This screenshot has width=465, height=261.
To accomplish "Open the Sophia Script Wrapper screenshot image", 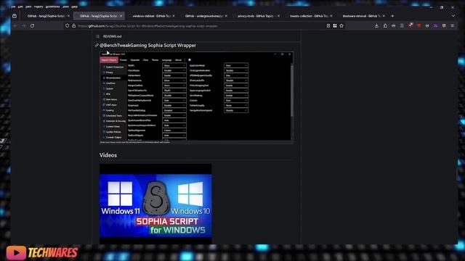I will [197, 97].
